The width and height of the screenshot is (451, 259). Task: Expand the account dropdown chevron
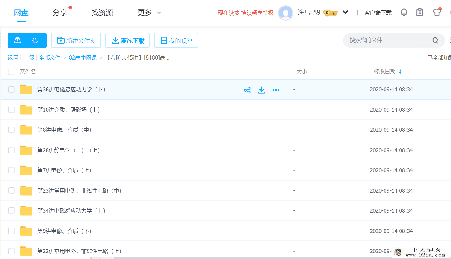point(346,12)
